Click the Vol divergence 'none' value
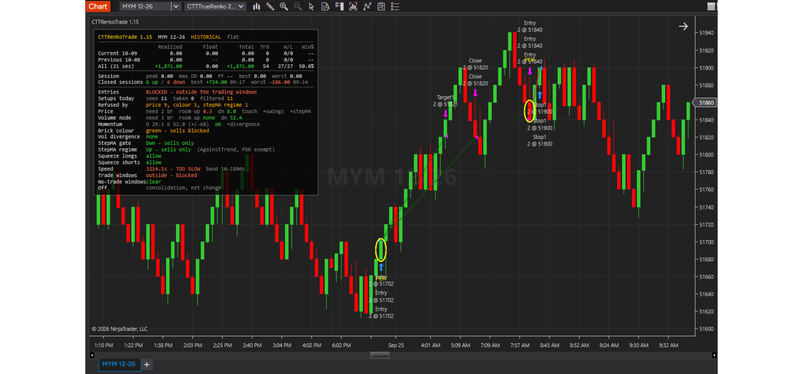Screen dimensions: 803x374 (152, 137)
